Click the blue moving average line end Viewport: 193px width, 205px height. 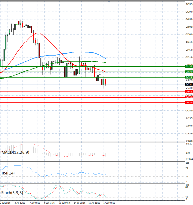click(105, 58)
